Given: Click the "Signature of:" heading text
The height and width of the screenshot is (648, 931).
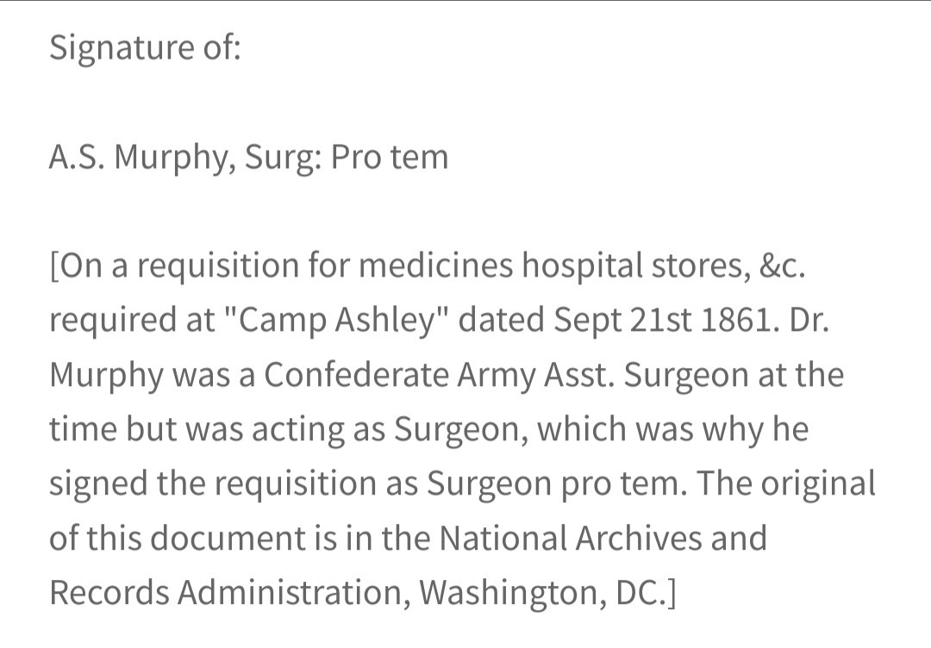Looking at the screenshot, I should pyautogui.click(x=145, y=47).
